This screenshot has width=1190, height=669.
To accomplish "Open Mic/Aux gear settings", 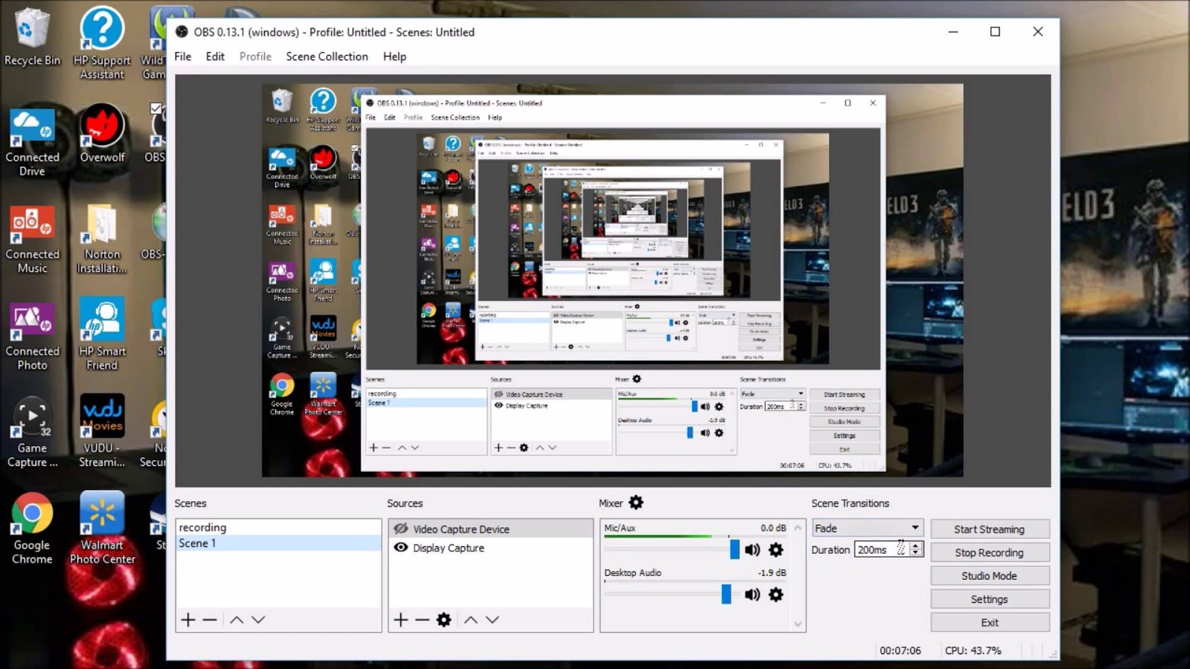I will click(x=776, y=550).
